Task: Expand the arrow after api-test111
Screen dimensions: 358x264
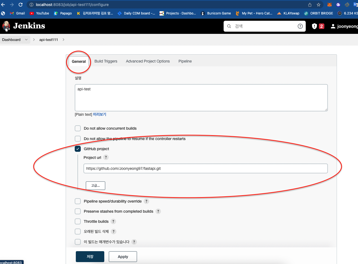Action: tap(63, 40)
